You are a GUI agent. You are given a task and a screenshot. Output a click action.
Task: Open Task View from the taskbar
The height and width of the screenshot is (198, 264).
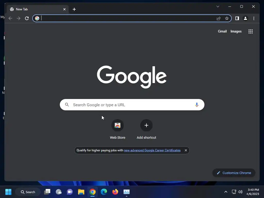47,192
